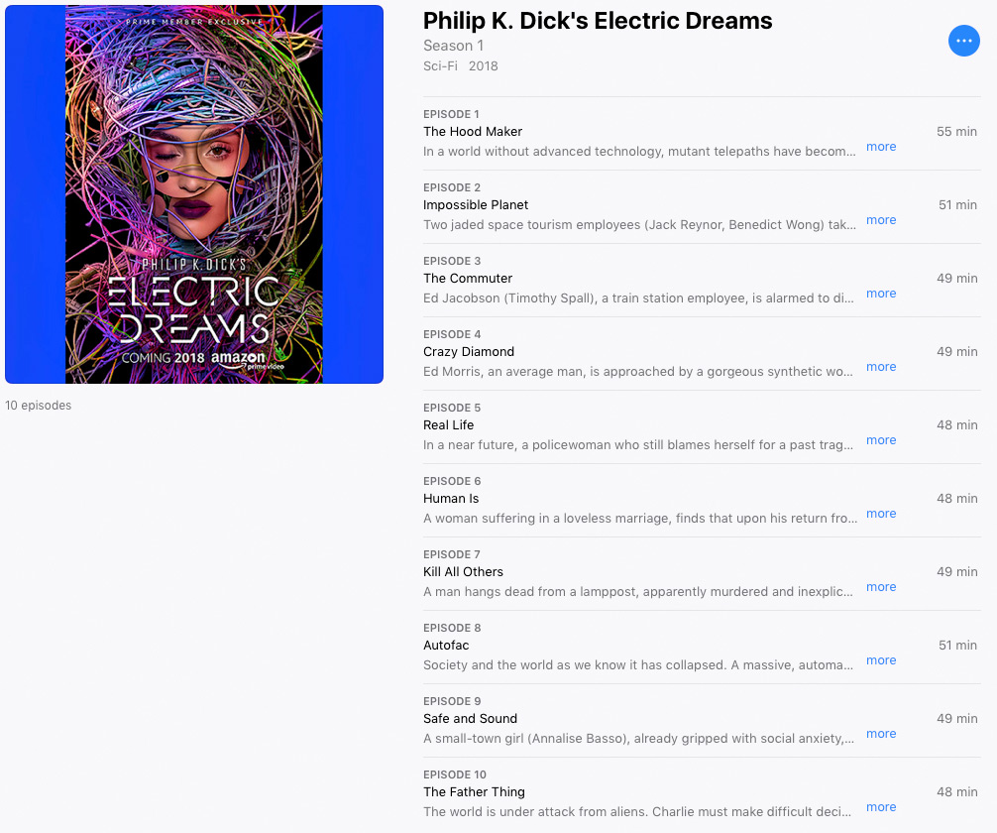Expand The Commuter description with more
Screen dimensions: 997x833
tap(881, 294)
